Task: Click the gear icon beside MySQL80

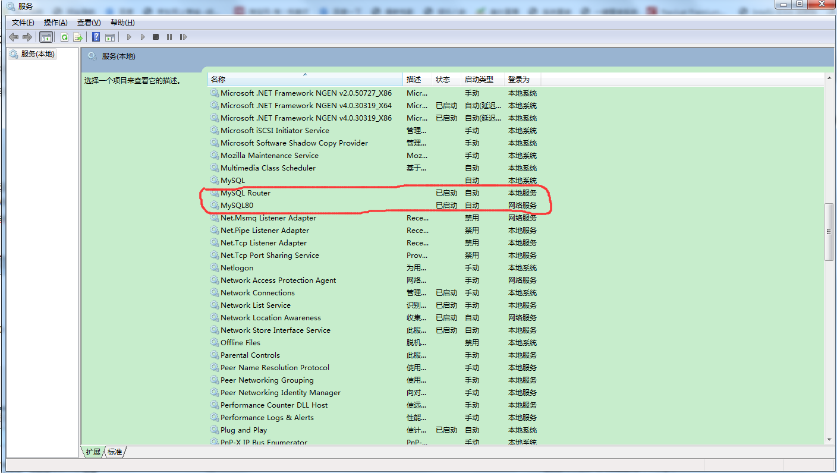Action: coord(215,206)
